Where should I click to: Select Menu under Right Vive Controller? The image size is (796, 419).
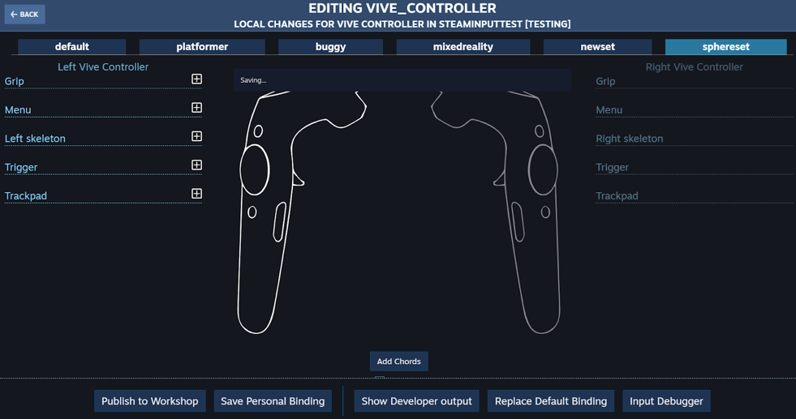[x=694, y=109]
